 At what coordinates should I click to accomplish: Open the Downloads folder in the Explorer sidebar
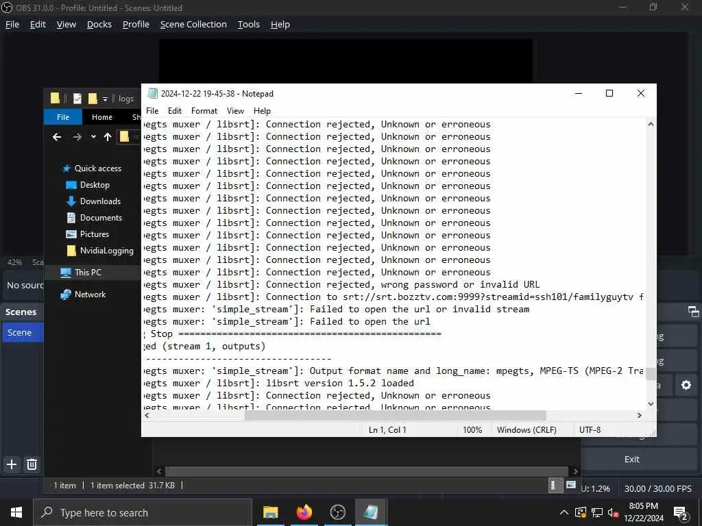click(x=100, y=201)
